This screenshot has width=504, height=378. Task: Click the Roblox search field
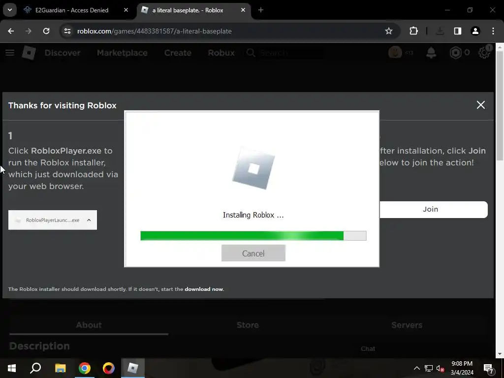pos(291,53)
